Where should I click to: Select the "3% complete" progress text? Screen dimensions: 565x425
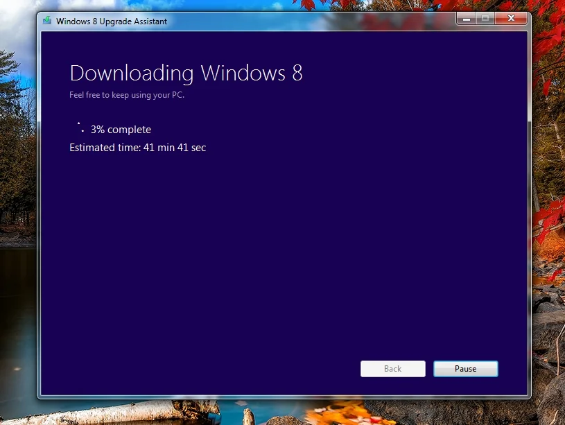pyautogui.click(x=121, y=130)
